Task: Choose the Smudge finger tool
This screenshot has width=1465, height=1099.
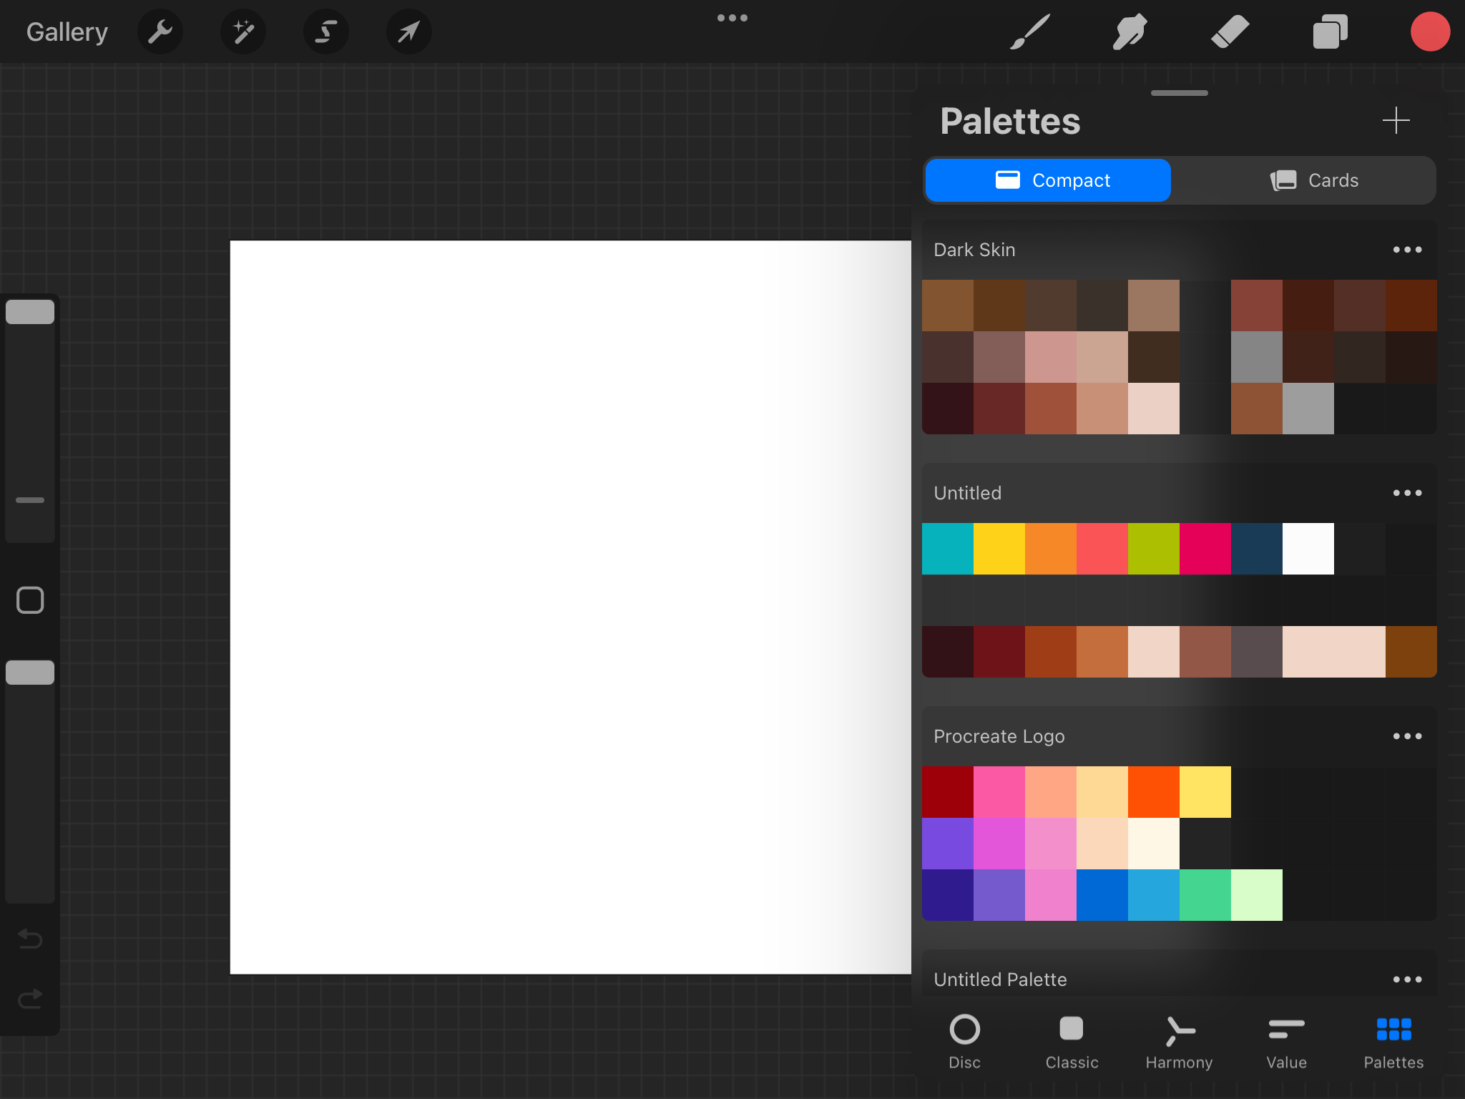Action: pos(1130,31)
